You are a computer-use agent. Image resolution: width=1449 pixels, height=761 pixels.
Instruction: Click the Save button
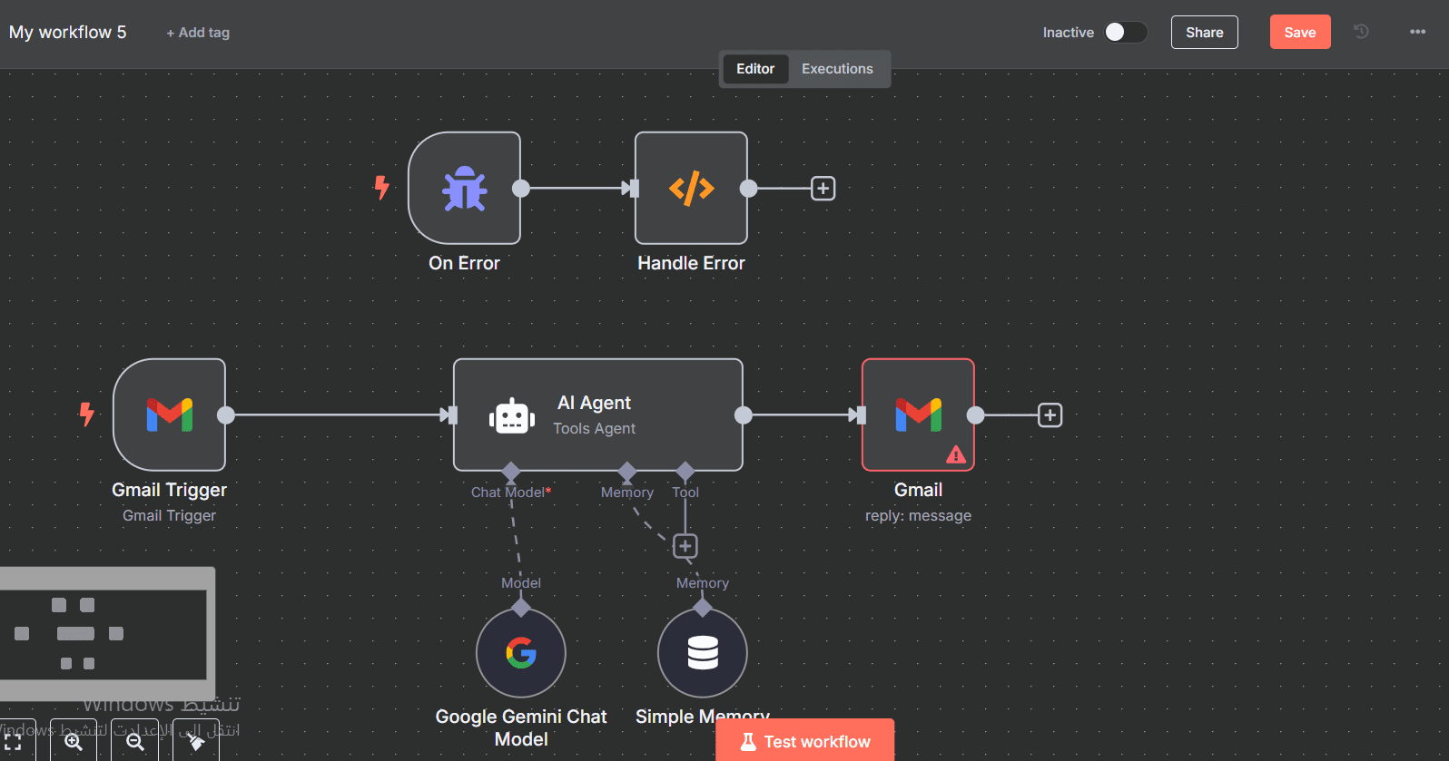pos(1300,32)
